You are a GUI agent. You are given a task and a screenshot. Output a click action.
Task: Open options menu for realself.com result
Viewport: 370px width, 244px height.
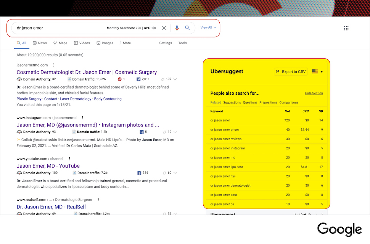(98, 200)
